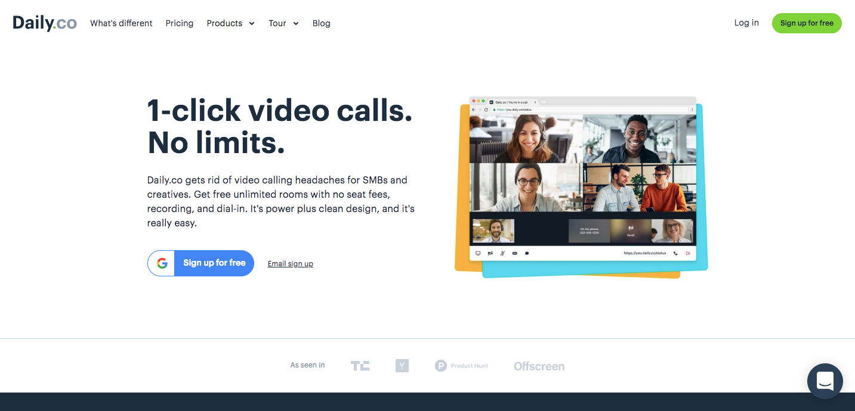Sign up for free with Google
855x411 pixels.
[x=200, y=263]
